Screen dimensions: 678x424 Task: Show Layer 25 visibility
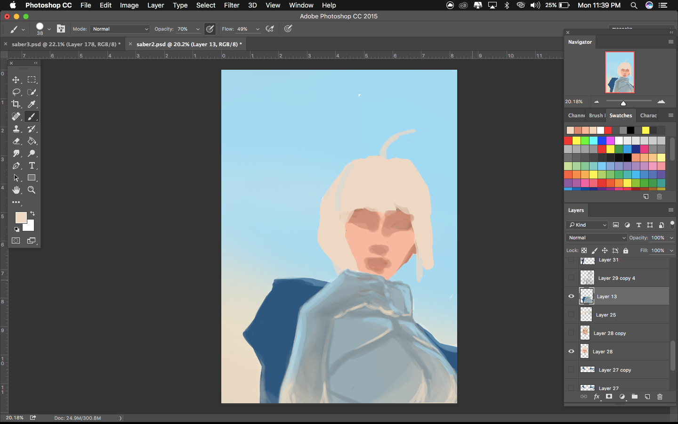(571, 315)
